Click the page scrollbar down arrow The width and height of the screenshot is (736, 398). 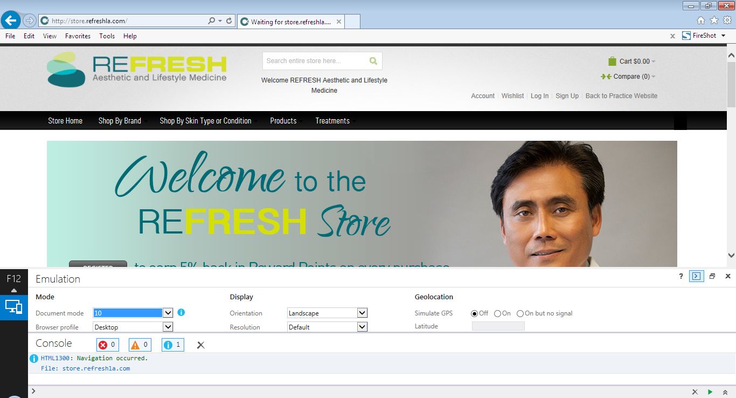[x=731, y=255]
